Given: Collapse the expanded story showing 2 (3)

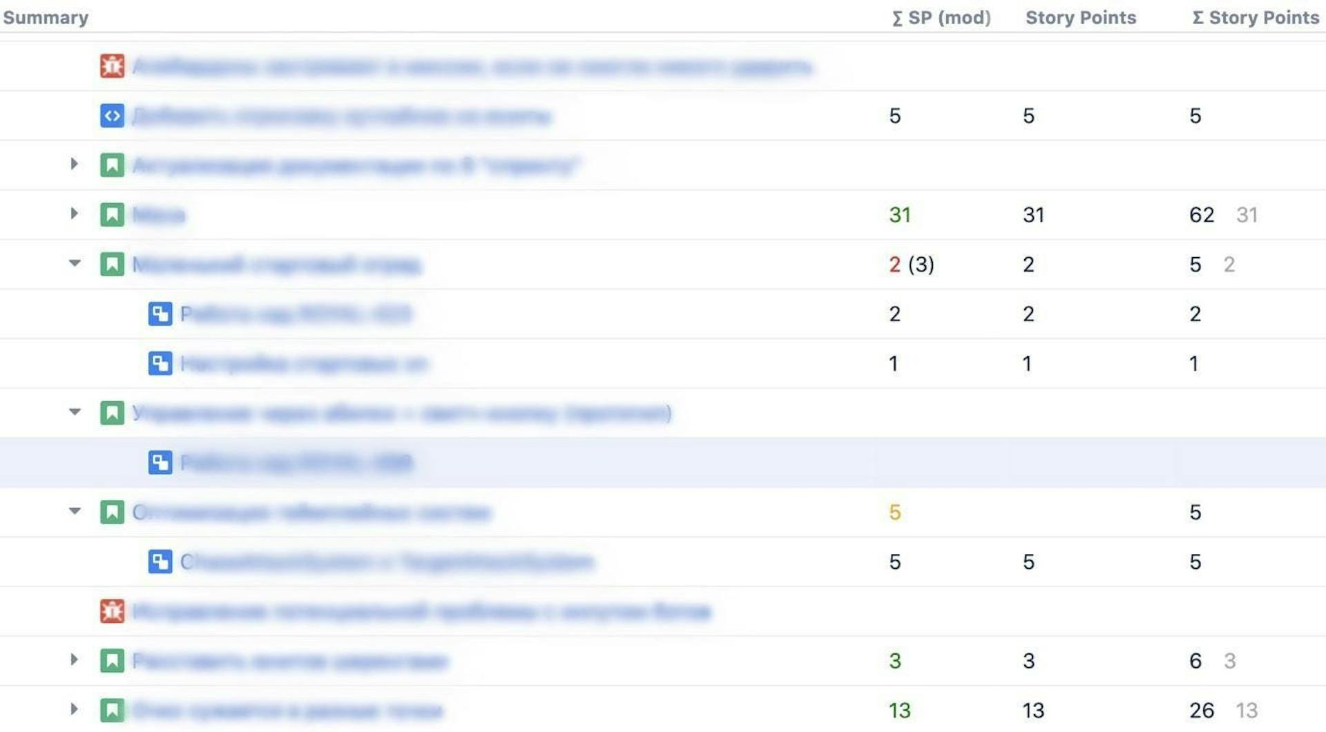Looking at the screenshot, I should (x=74, y=263).
